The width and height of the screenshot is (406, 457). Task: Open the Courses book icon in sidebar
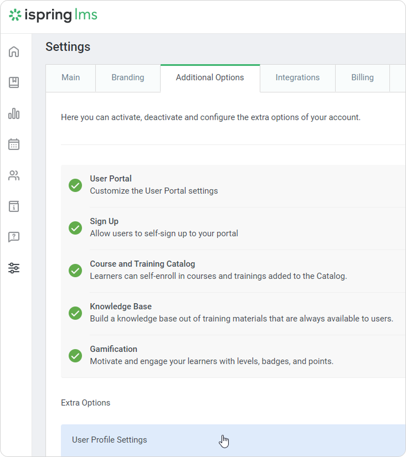(x=14, y=83)
